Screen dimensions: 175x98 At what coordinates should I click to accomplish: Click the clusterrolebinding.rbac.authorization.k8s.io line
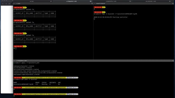click(x=38, y=73)
